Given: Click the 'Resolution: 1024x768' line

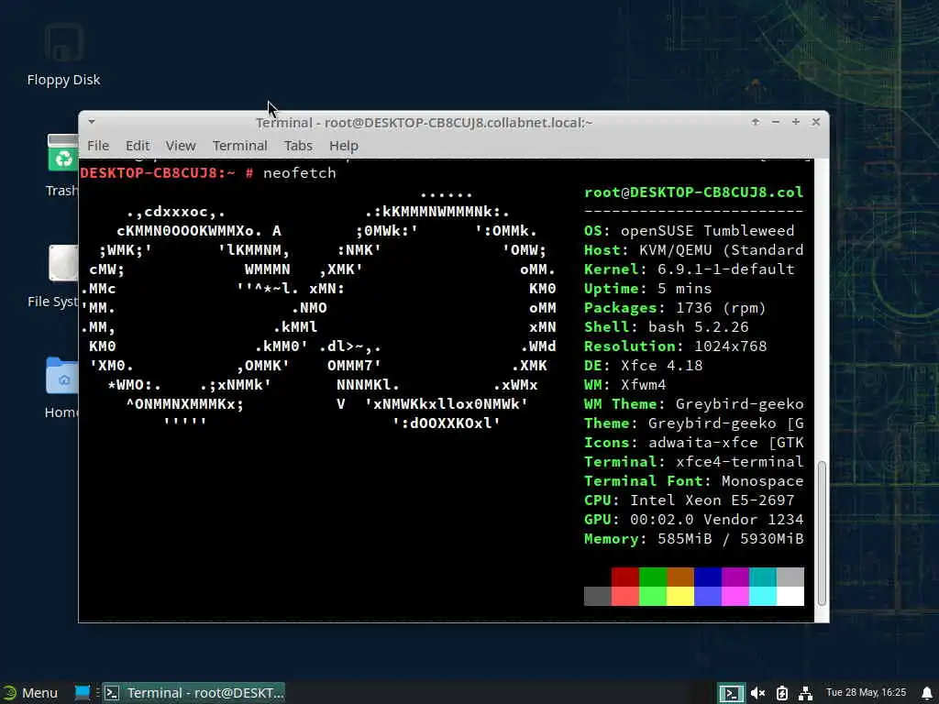Looking at the screenshot, I should [x=676, y=346].
